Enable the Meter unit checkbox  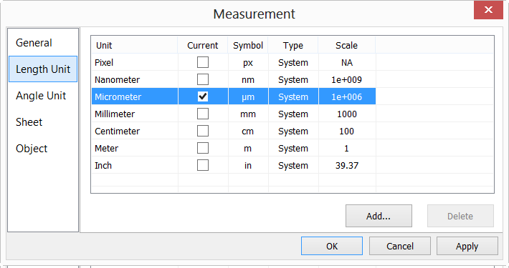point(203,148)
